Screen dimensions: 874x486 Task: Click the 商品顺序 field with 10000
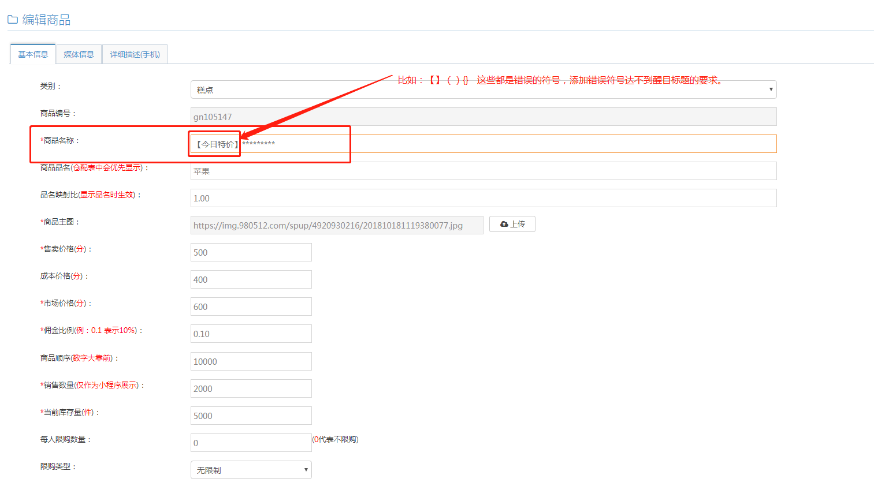pyautogui.click(x=251, y=361)
